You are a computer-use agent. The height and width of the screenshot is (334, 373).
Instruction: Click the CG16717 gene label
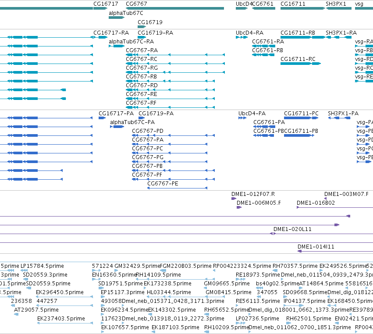106,4
